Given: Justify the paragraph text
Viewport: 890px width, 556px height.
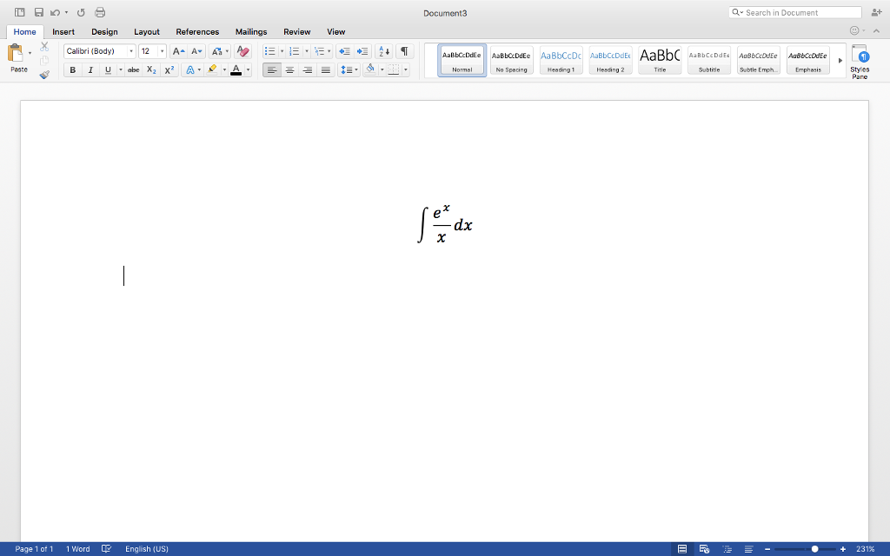Looking at the screenshot, I should 326,69.
